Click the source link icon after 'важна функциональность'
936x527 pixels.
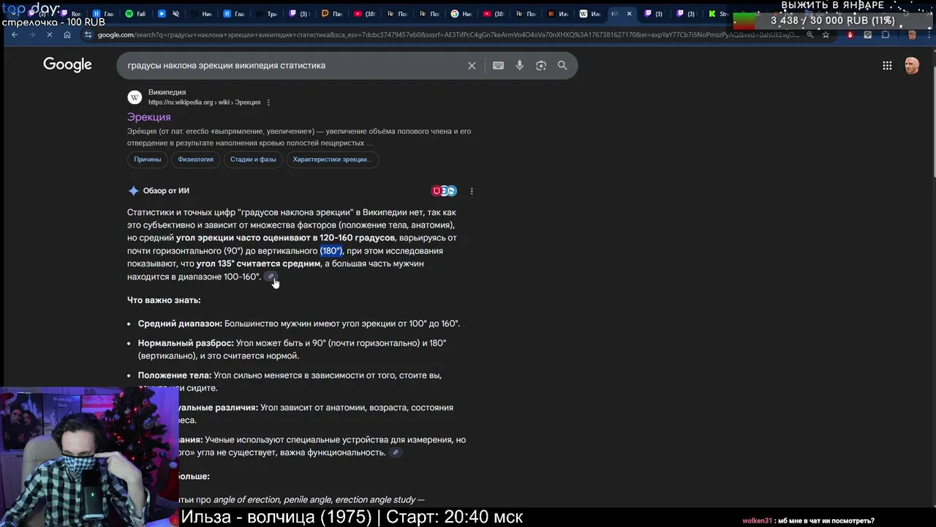(x=396, y=452)
